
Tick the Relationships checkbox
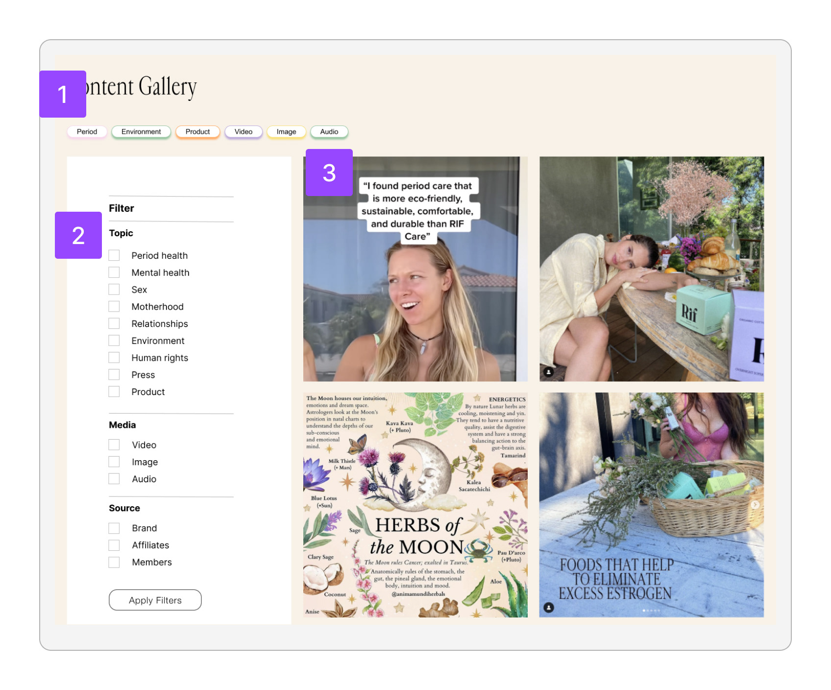pos(114,323)
